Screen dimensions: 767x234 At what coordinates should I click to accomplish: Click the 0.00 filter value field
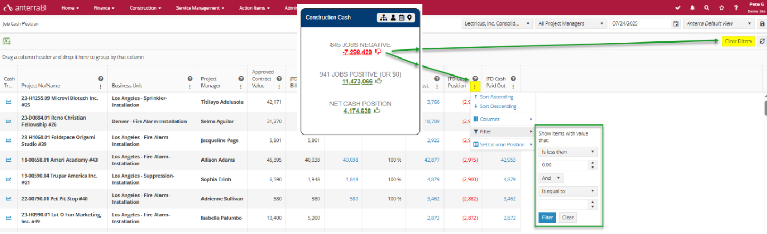564,165
